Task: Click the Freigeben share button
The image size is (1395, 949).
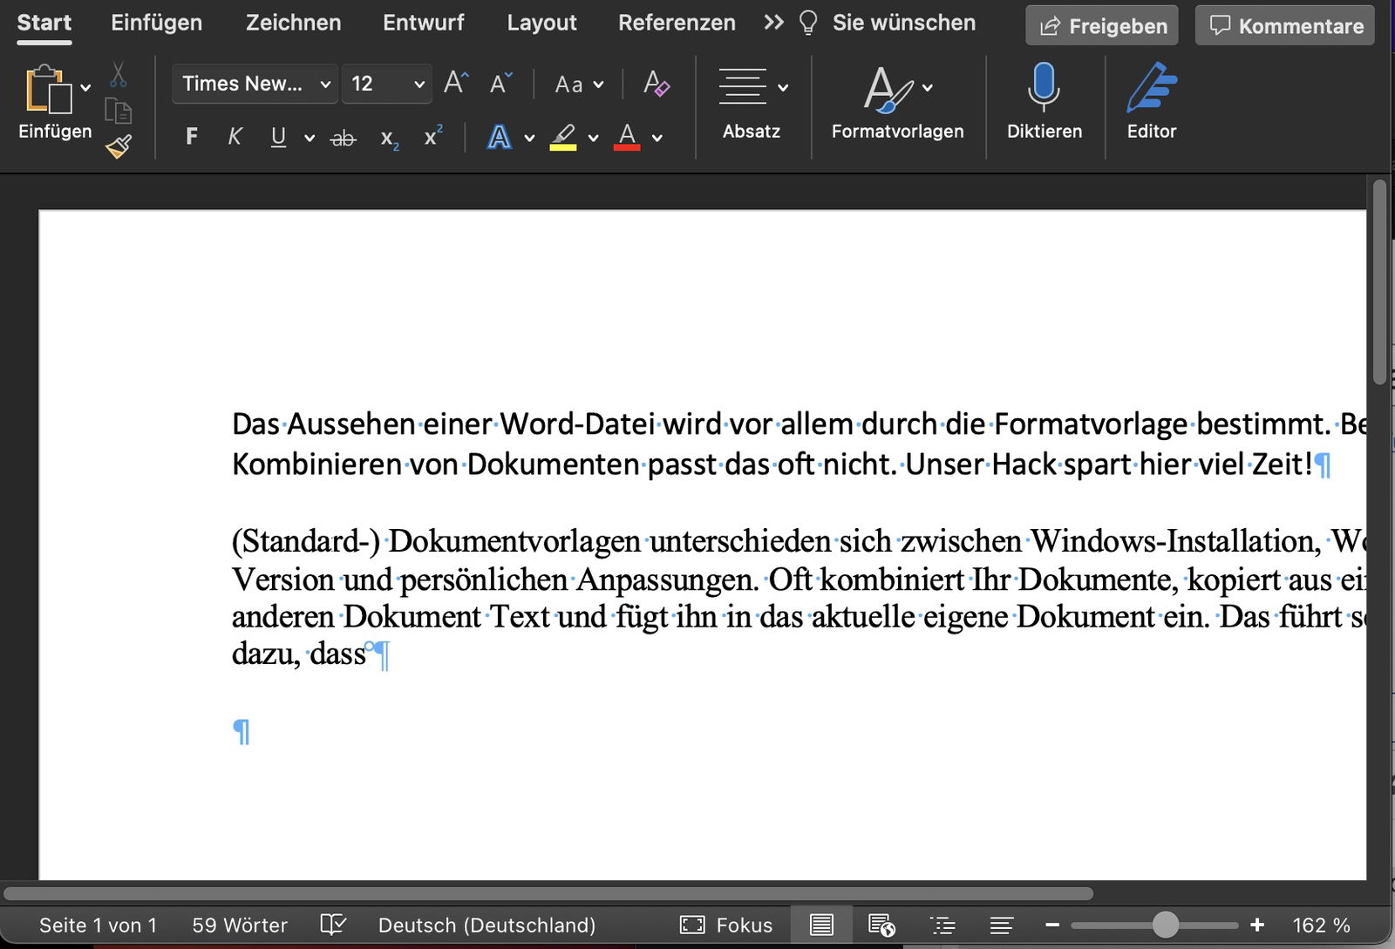Action: point(1102,26)
